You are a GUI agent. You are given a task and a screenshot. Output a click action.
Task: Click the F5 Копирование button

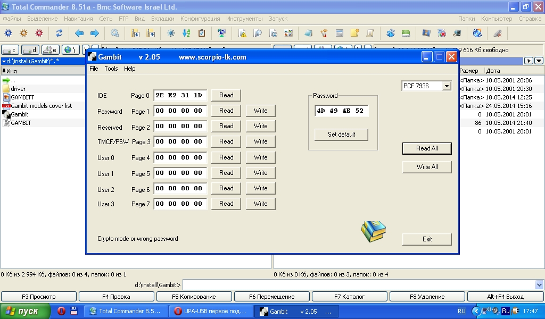click(x=194, y=297)
